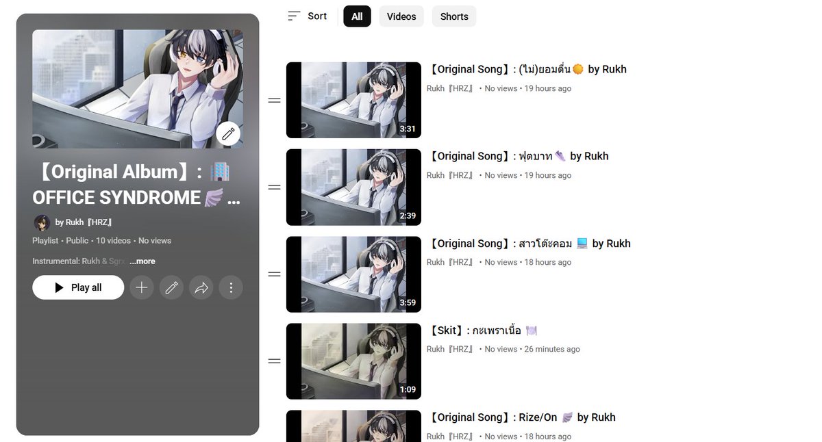Click the add videos plus icon

click(x=142, y=287)
